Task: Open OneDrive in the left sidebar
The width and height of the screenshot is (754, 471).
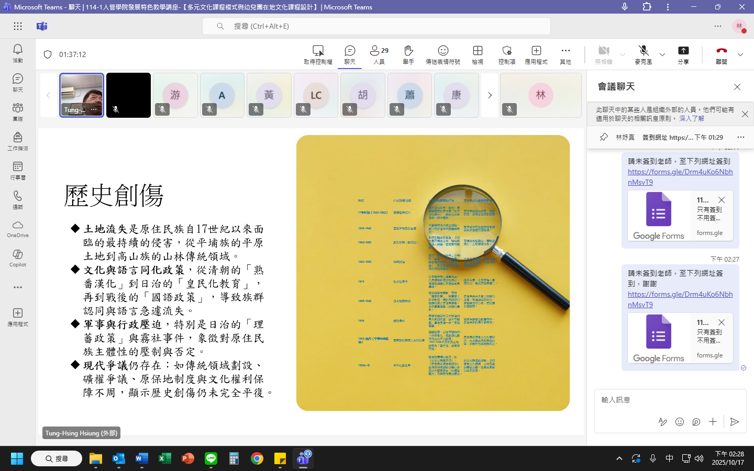Action: 18,229
